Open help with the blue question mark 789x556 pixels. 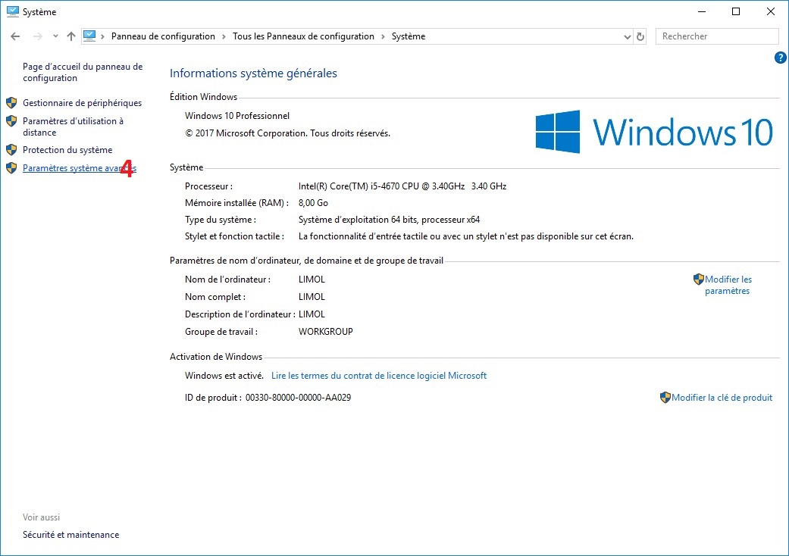click(780, 58)
